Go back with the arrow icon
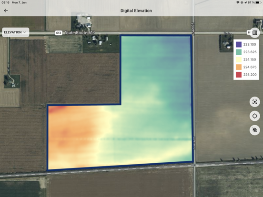This screenshot has width=263, height=197. 6,10
